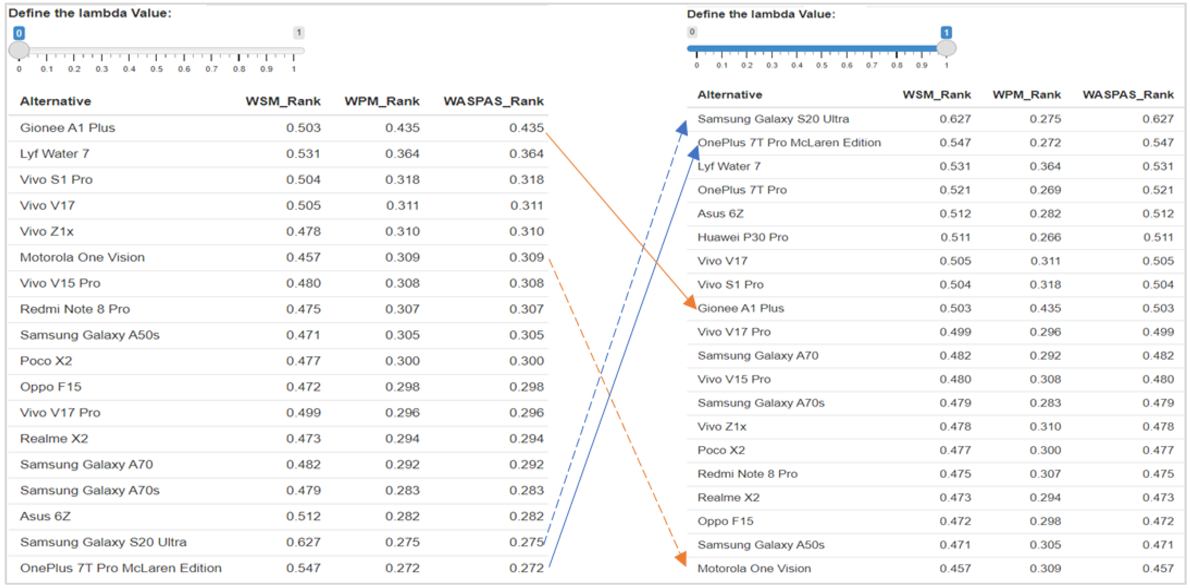Select Gionee A1 Plus row in left table
This screenshot has width=1190, height=588.
[67, 127]
